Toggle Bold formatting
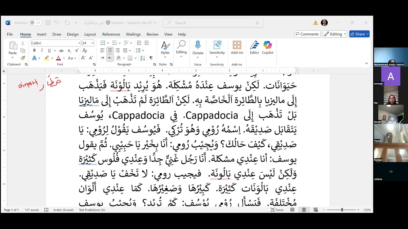This screenshot has height=229, width=408. pos(34,51)
